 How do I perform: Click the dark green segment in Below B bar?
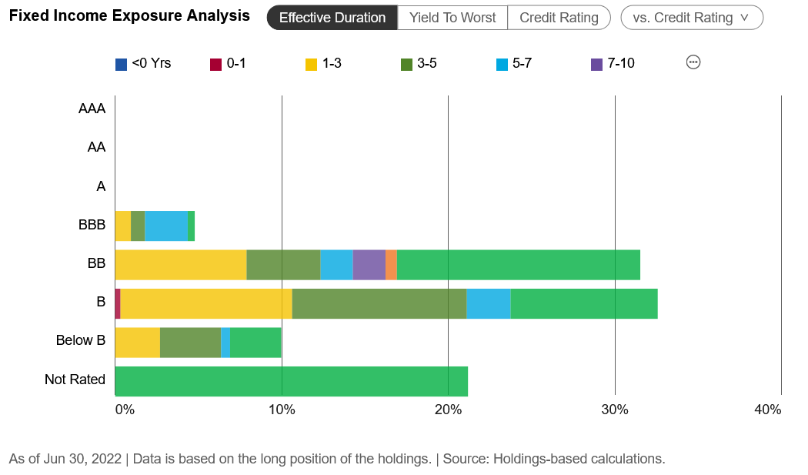190,343
